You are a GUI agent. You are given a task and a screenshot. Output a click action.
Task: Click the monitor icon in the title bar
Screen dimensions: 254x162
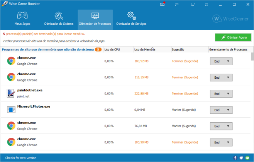click(x=193, y=4)
